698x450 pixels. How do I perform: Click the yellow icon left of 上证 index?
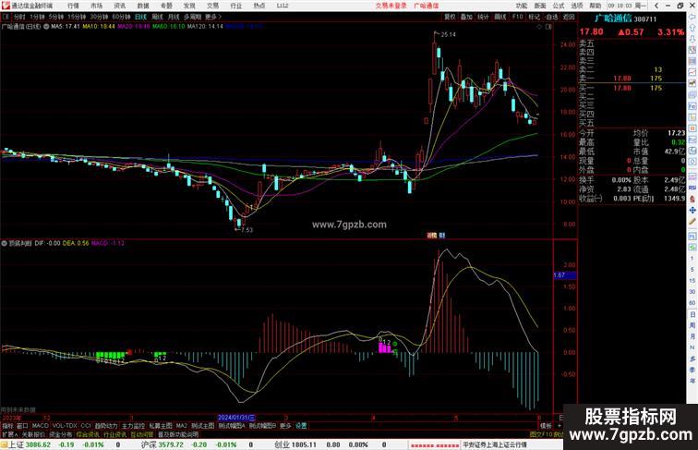4,444
